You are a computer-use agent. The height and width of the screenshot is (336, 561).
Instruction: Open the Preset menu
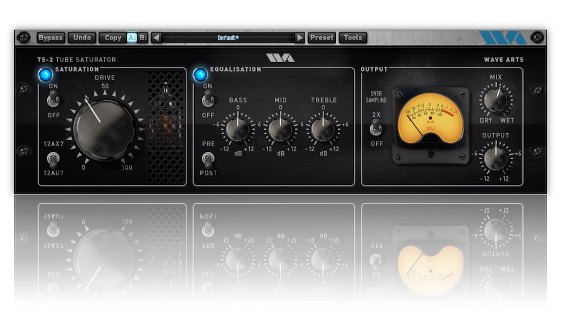pyautogui.click(x=321, y=38)
